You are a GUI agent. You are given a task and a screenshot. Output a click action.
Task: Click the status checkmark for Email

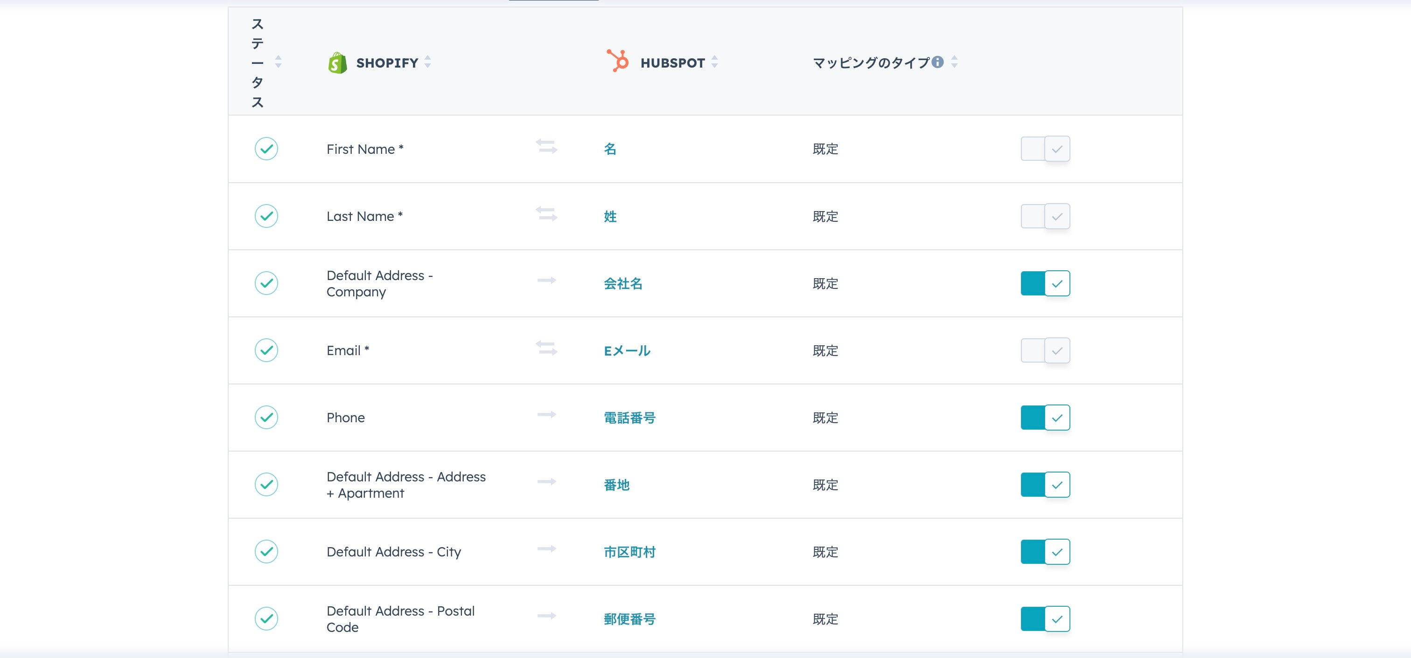click(x=266, y=350)
